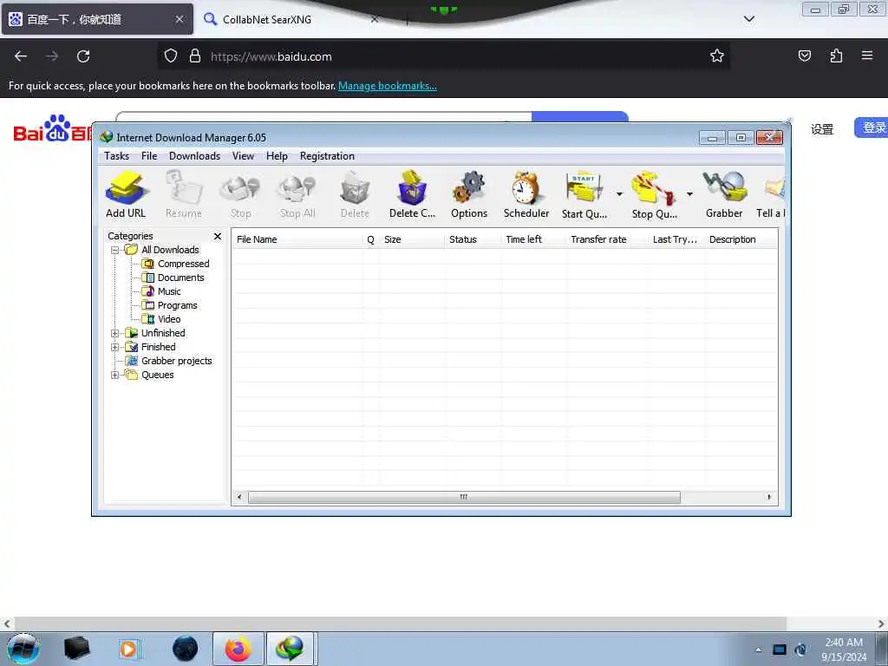888x666 pixels.
Task: Open the Firefox hamburger menu
Action: pyautogui.click(x=867, y=56)
